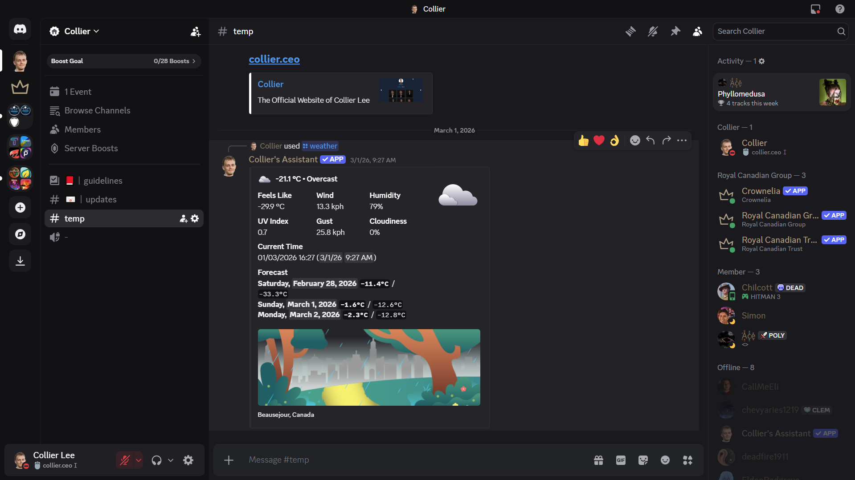Expand the Collier server name dropdown
The height and width of the screenshot is (480, 855).
[x=82, y=31]
